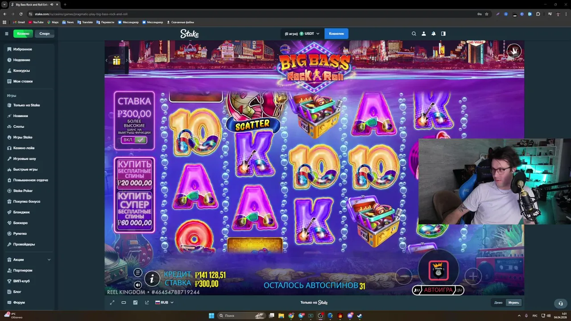Open site search magnifier icon
571x321 pixels.
[x=414, y=33]
